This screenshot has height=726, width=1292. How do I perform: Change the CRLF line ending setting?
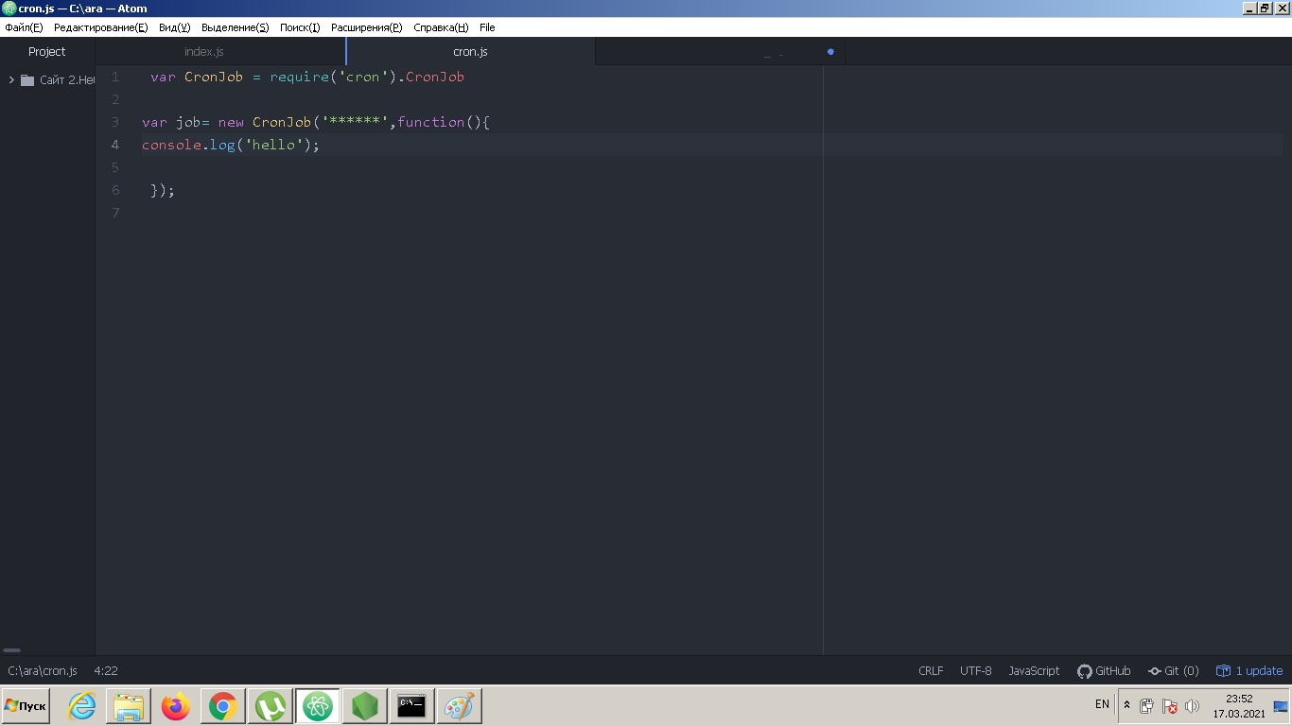(x=931, y=670)
